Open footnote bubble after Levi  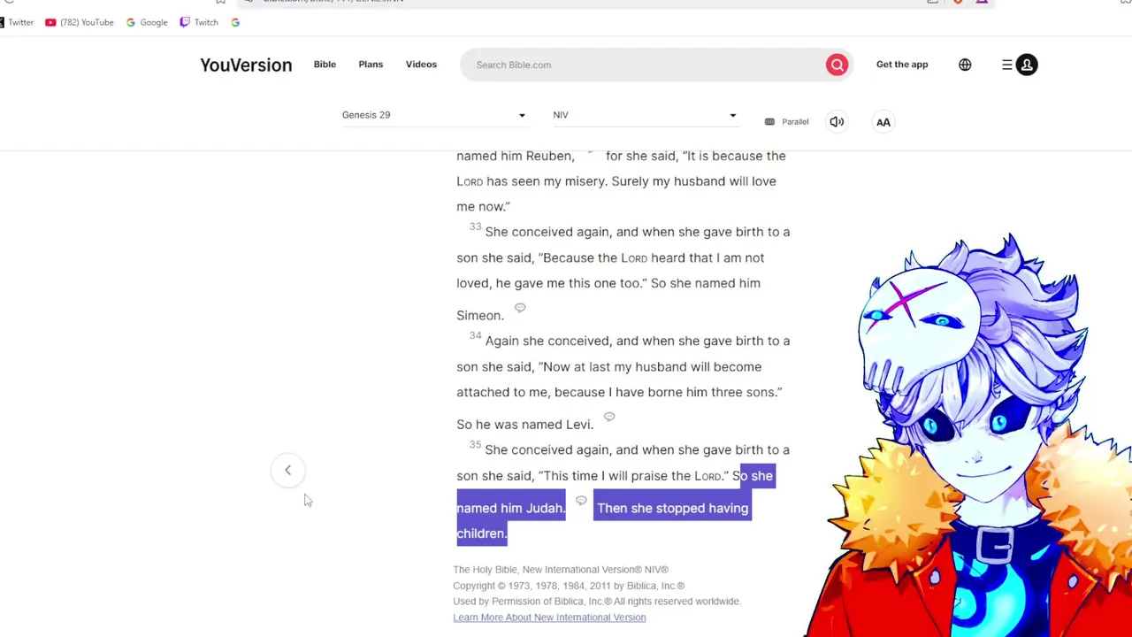pos(609,417)
